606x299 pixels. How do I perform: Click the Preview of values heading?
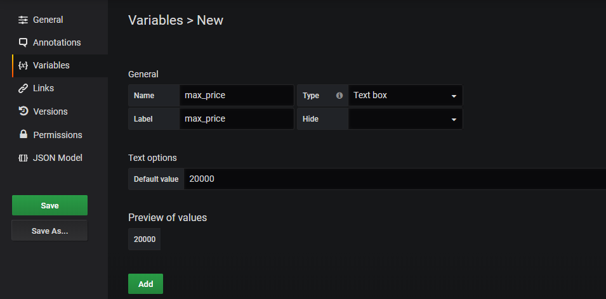[168, 217]
